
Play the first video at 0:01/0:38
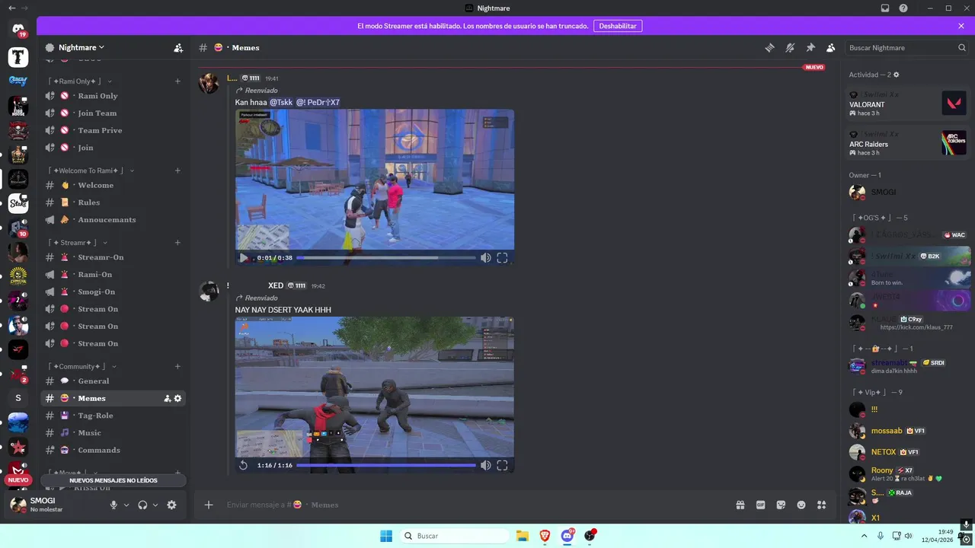click(x=244, y=257)
